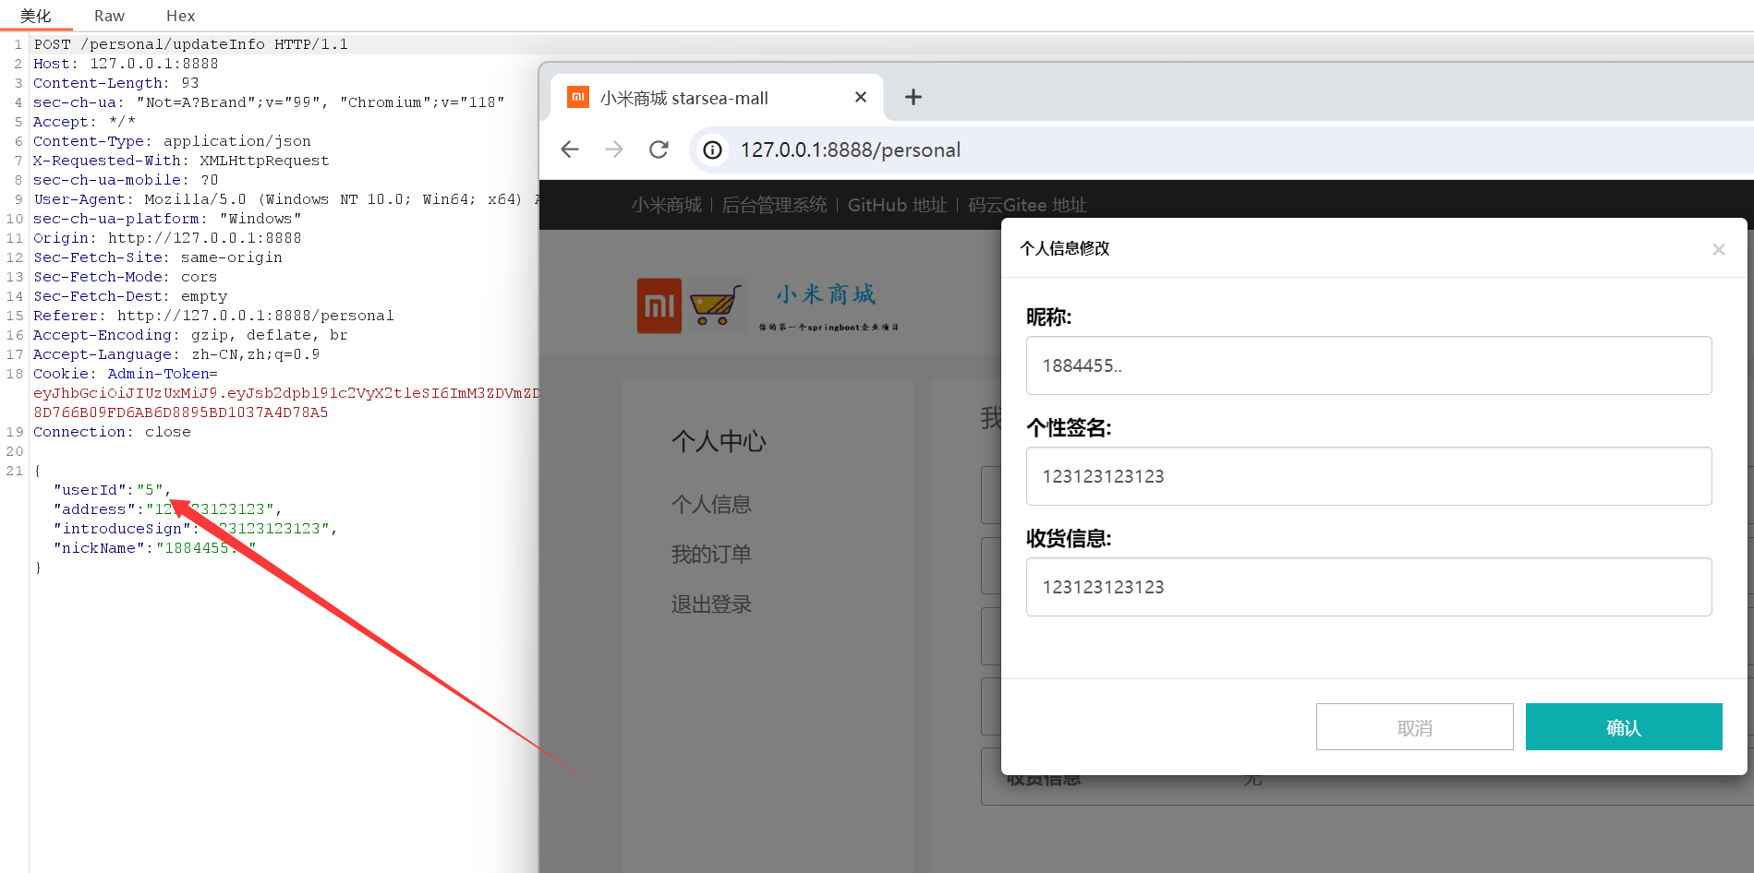The image size is (1754, 873).
Task: Open 个人信息 in the sidebar
Action: [711, 504]
